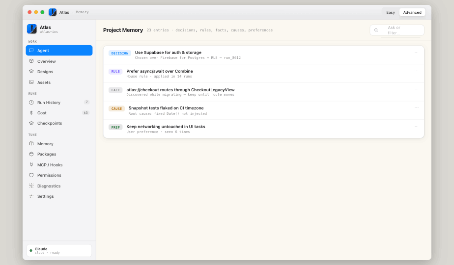The image size is (454, 265).
Task: Click the Checkpoints stack icon
Action: (31, 123)
